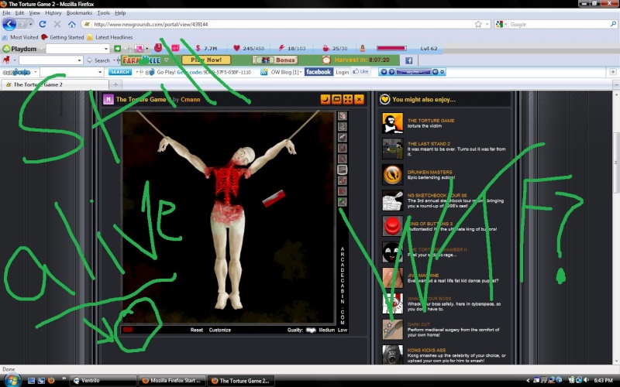620x387 pixels.
Task: Click the Reset button under the game
Action: pos(197,330)
